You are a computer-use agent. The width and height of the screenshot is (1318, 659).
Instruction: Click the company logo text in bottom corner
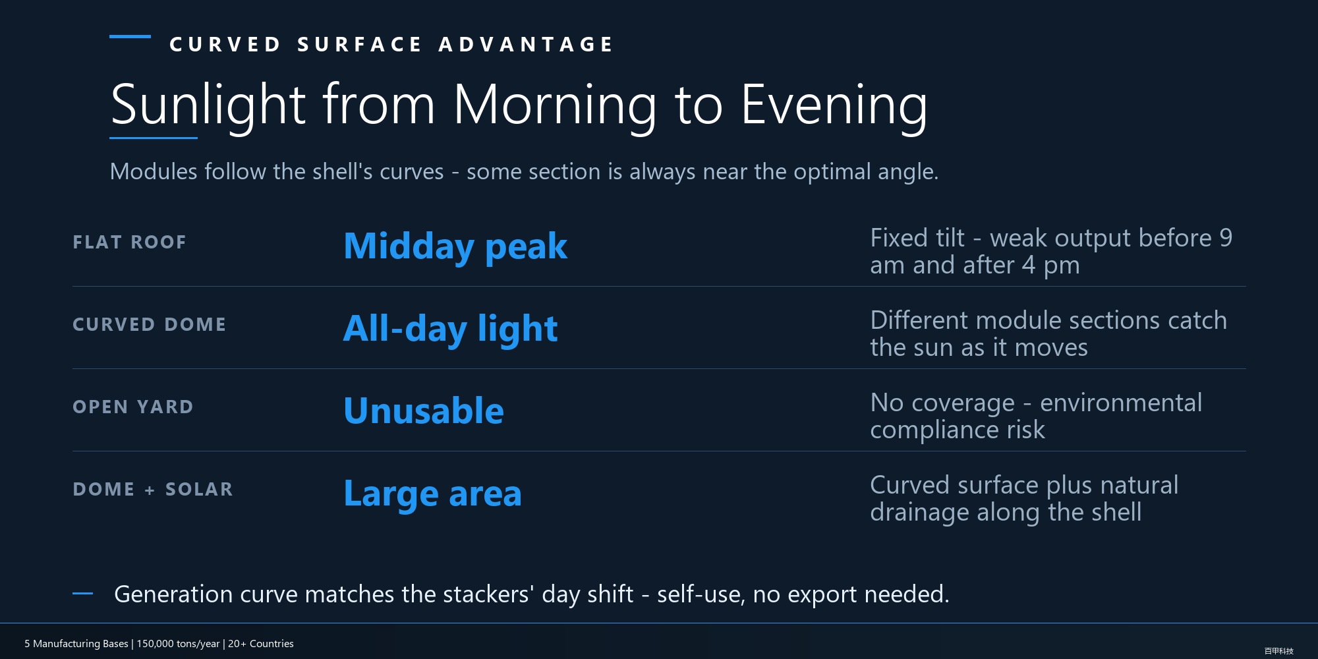(1279, 651)
